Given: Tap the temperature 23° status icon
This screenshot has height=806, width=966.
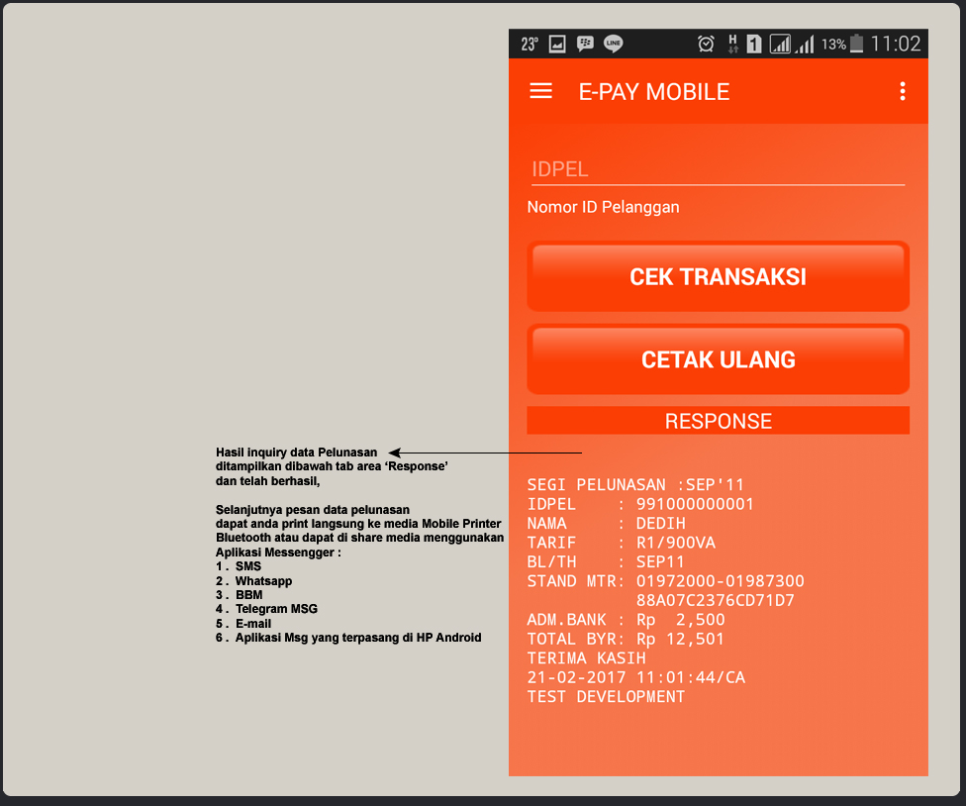Looking at the screenshot, I should (530, 44).
